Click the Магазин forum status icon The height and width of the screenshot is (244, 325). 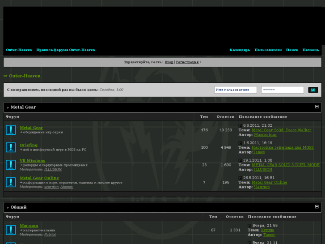[11, 230]
